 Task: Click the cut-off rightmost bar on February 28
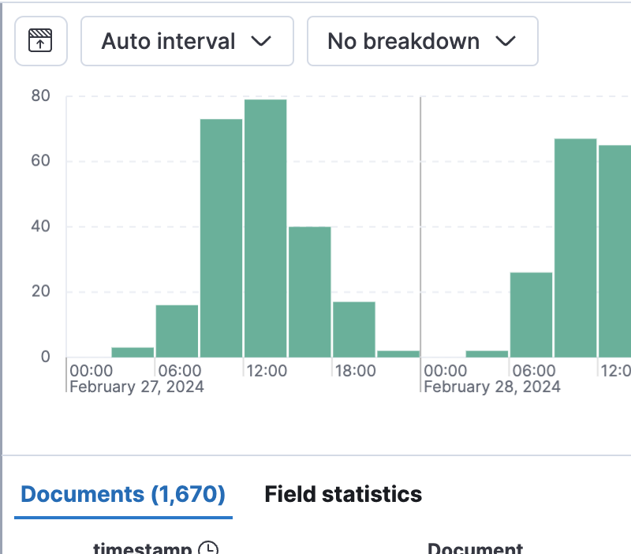tap(614, 253)
